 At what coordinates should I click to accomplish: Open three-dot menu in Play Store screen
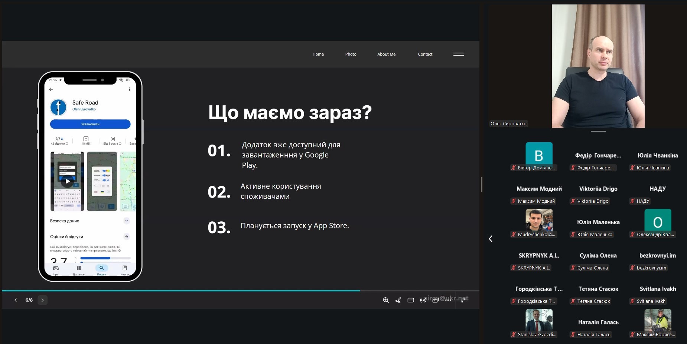130,89
